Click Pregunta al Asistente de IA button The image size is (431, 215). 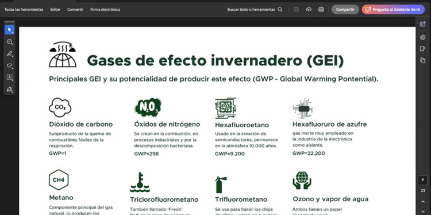pyautogui.click(x=393, y=9)
